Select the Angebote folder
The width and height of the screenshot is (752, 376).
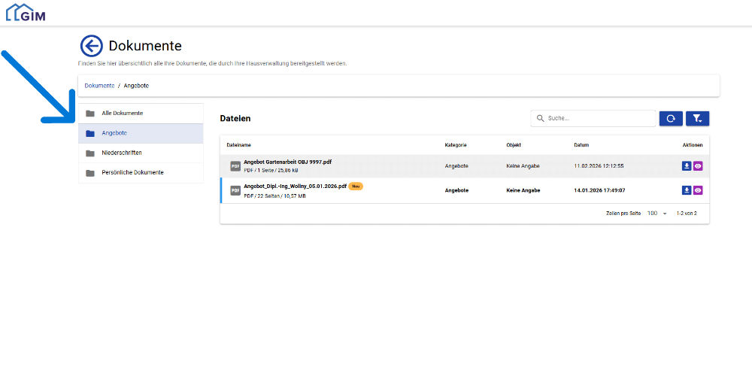(x=114, y=133)
